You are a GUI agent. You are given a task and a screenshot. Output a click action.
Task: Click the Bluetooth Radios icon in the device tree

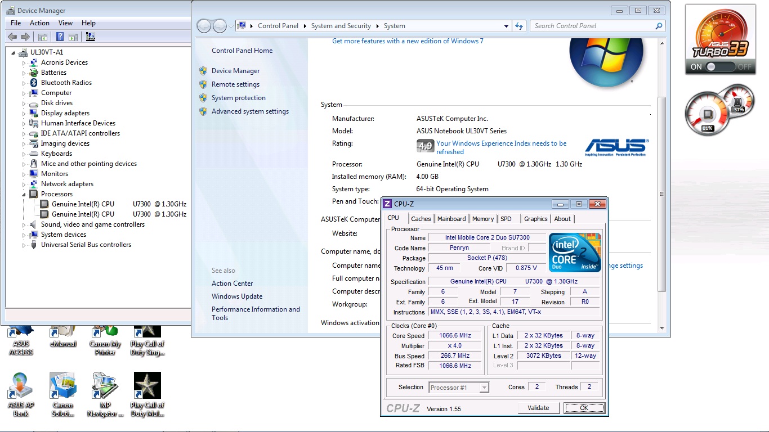click(34, 83)
